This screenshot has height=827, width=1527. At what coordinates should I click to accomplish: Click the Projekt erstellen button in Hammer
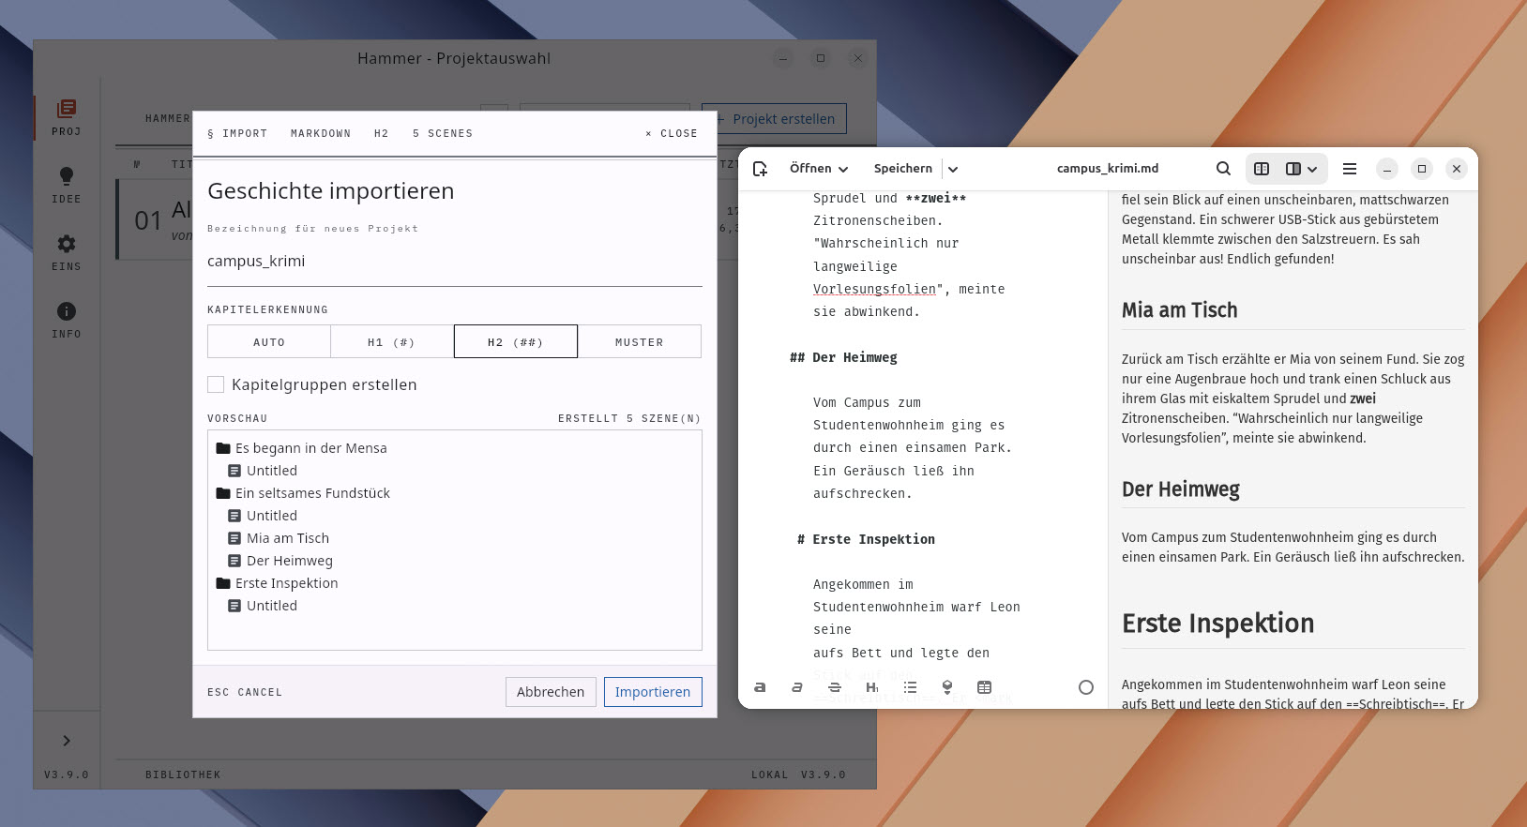pos(775,119)
